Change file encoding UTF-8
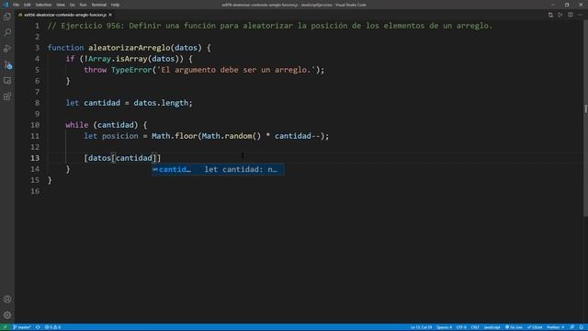The width and height of the screenshot is (588, 331). tap(461, 327)
